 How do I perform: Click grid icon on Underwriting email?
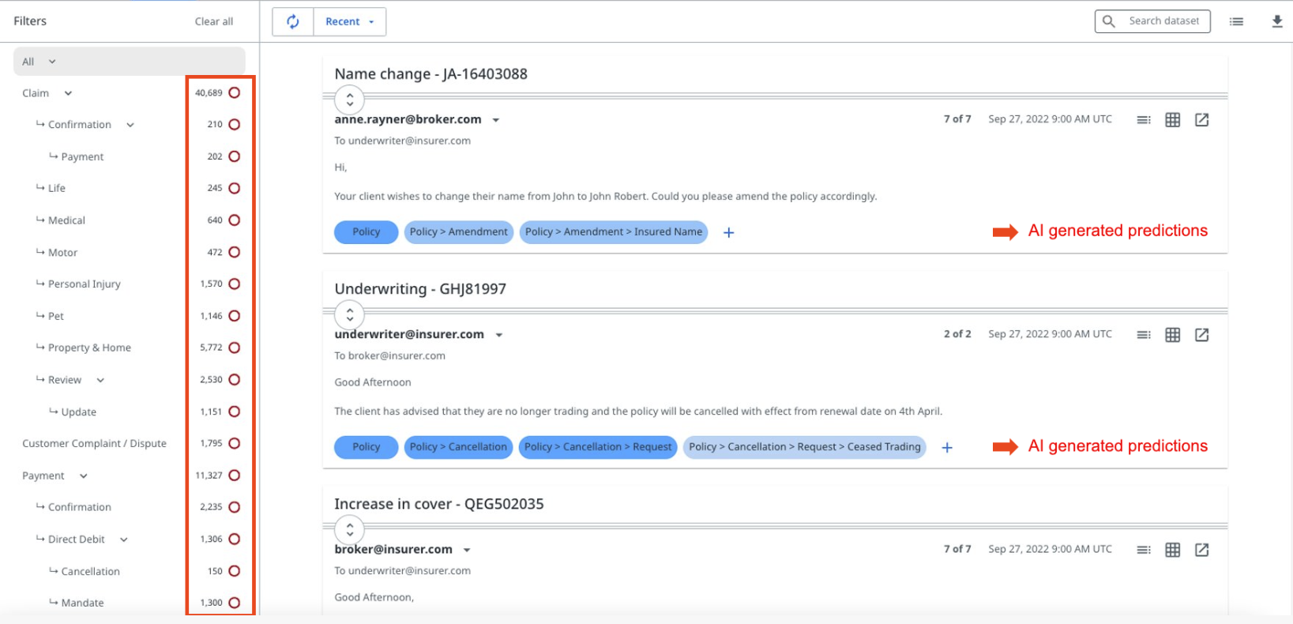(x=1172, y=335)
